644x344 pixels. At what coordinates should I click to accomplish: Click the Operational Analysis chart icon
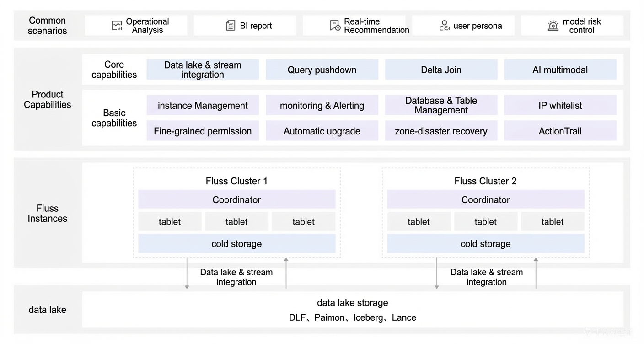(117, 26)
